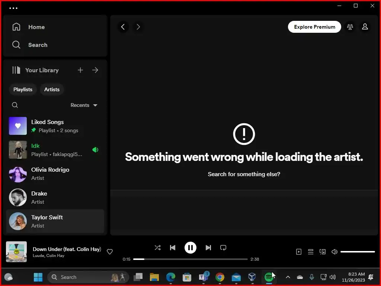Open Google Chrome from taskbar
381x286 pixels.
pyautogui.click(x=220, y=277)
